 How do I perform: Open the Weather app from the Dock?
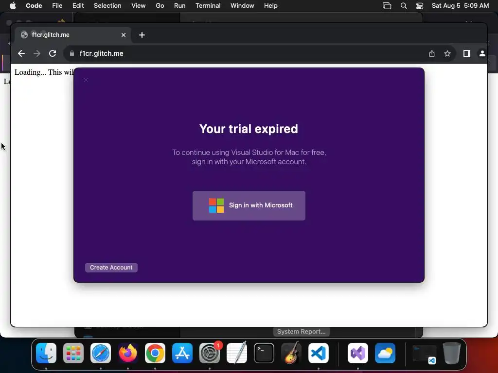385,353
